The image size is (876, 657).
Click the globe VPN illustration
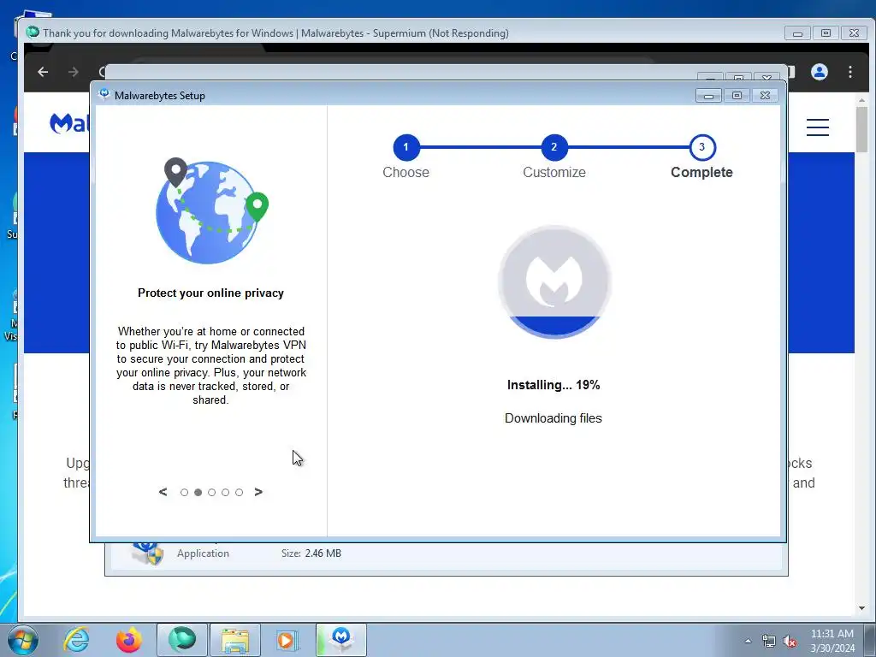click(x=212, y=210)
